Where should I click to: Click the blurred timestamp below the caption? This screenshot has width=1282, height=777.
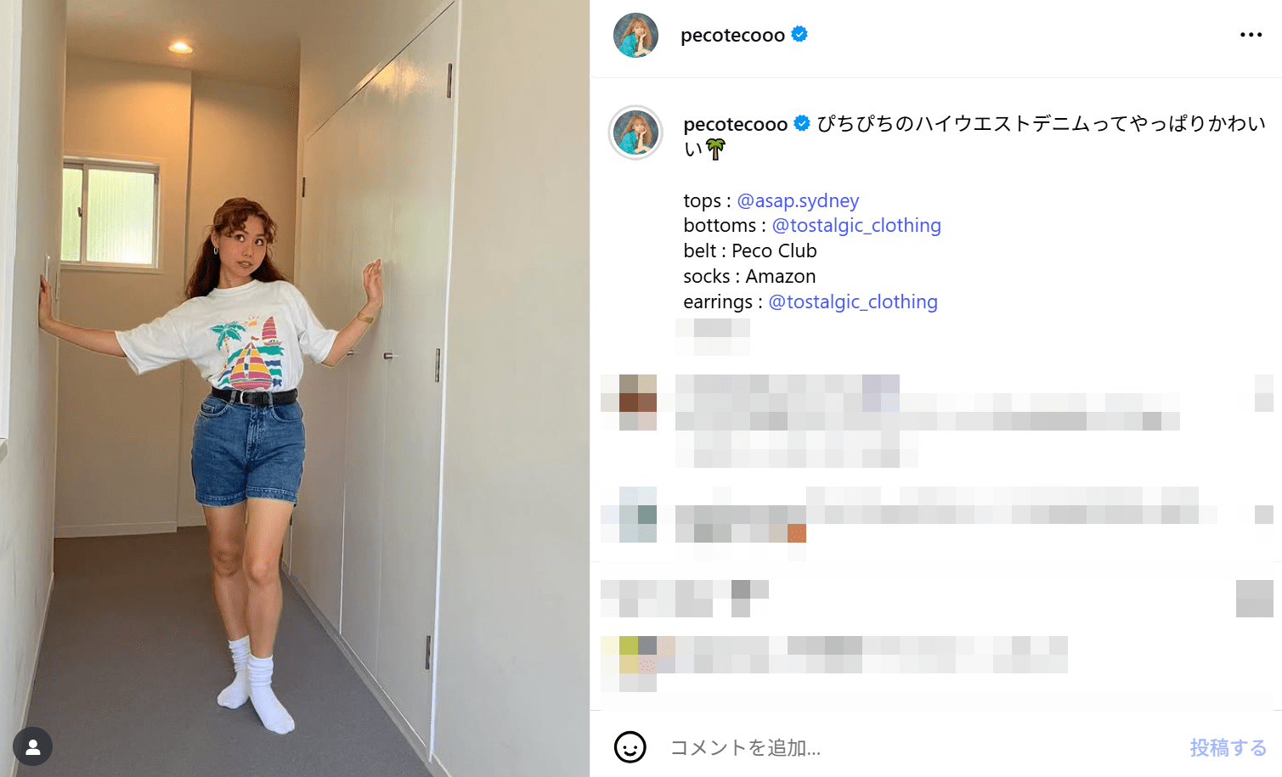(x=713, y=337)
